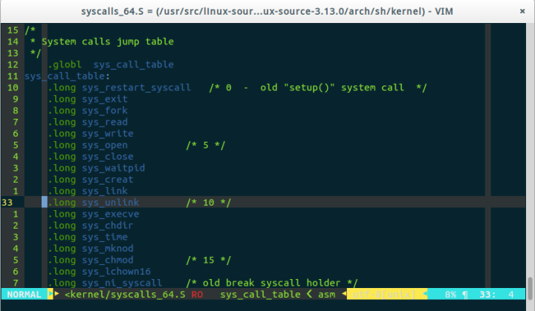Close the VIM window
The image size is (535, 311).
pos(522,11)
